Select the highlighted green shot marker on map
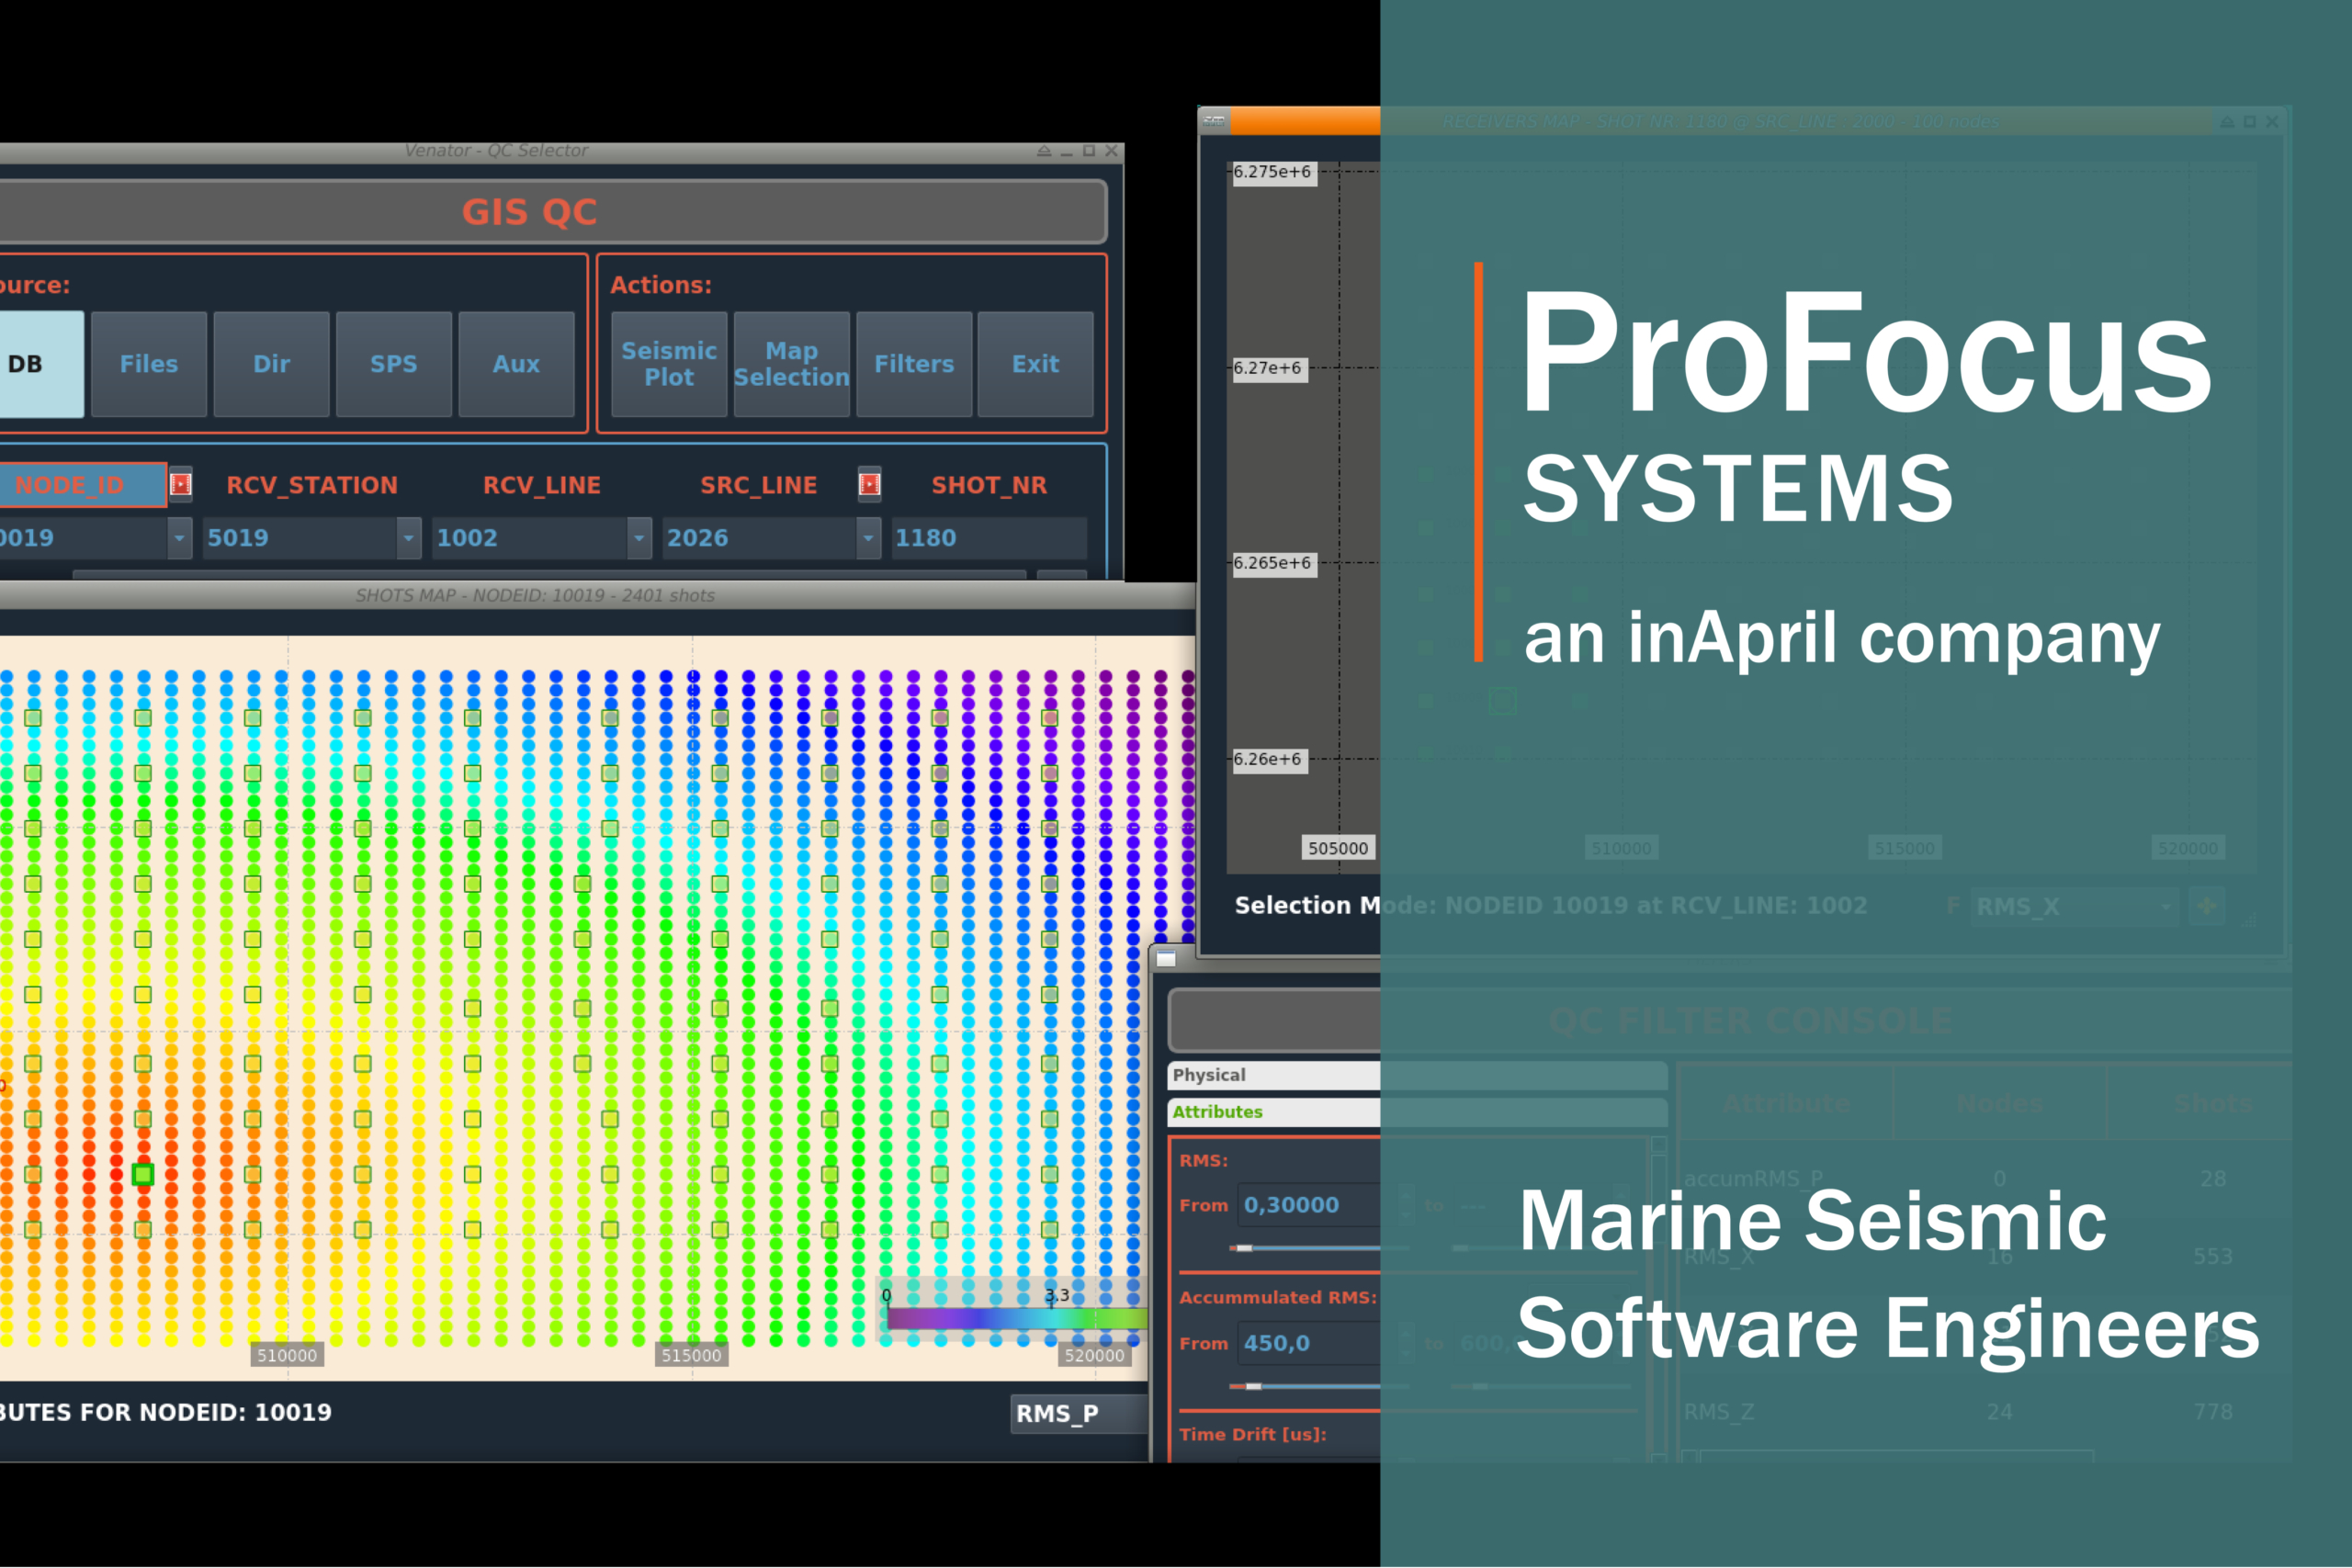 pos(143,1174)
